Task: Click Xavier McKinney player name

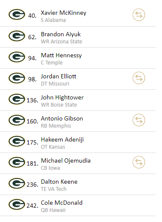Action: point(64,13)
